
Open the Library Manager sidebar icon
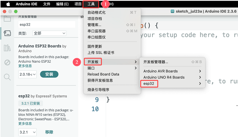7,48
